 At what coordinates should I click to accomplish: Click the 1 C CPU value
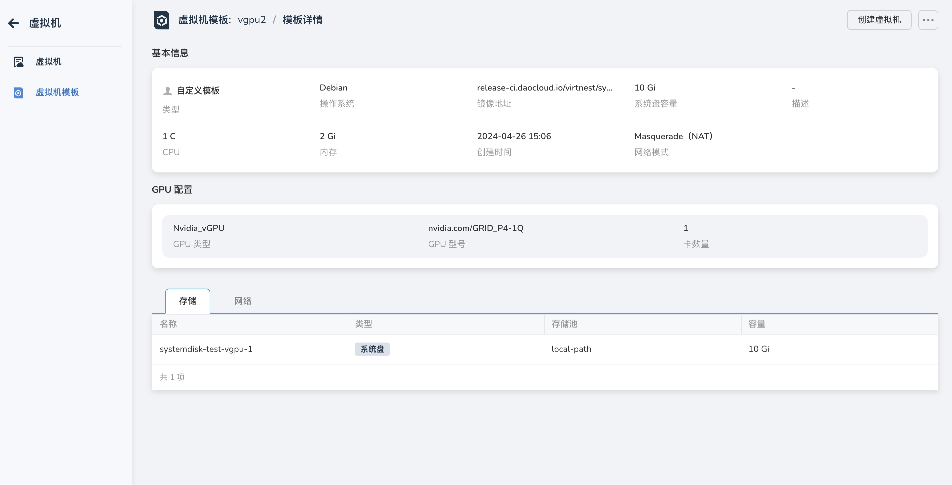tap(169, 136)
